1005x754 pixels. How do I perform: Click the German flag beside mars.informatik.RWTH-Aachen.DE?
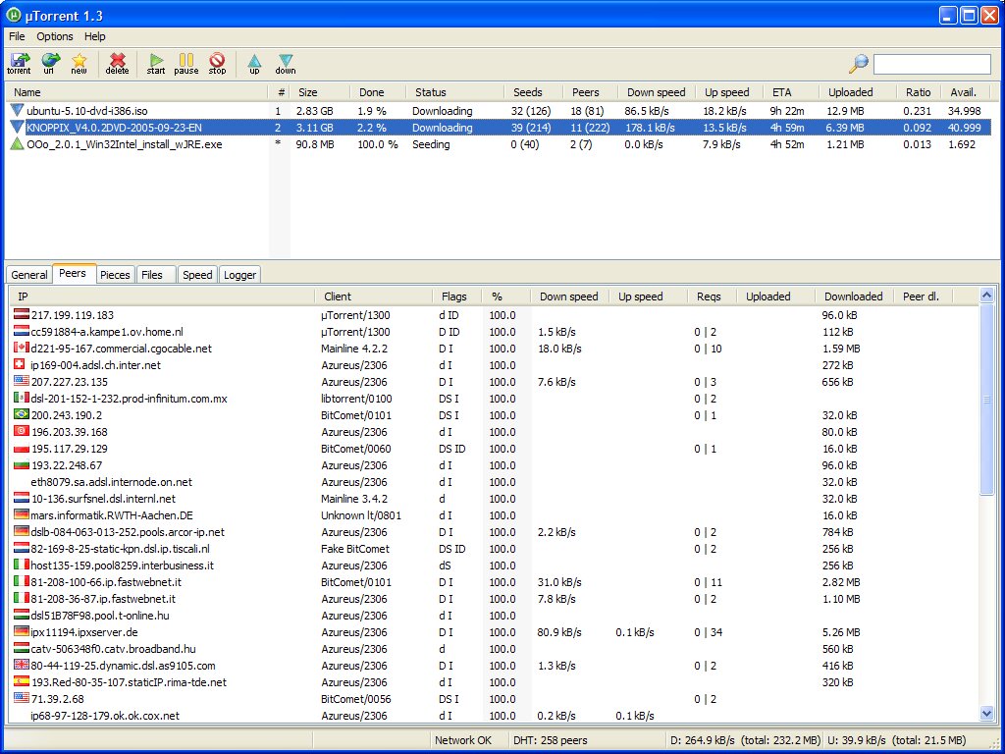(x=22, y=514)
